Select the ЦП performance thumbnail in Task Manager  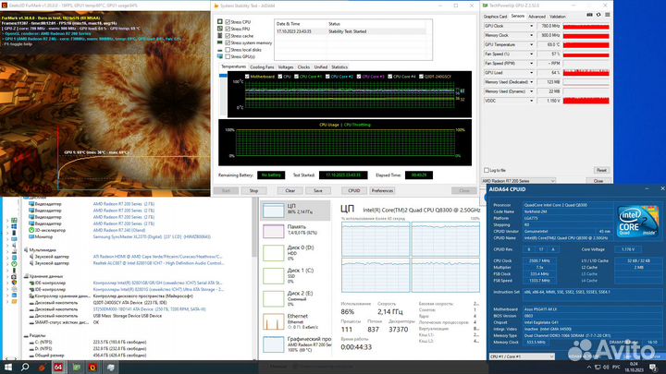pyautogui.click(x=273, y=211)
